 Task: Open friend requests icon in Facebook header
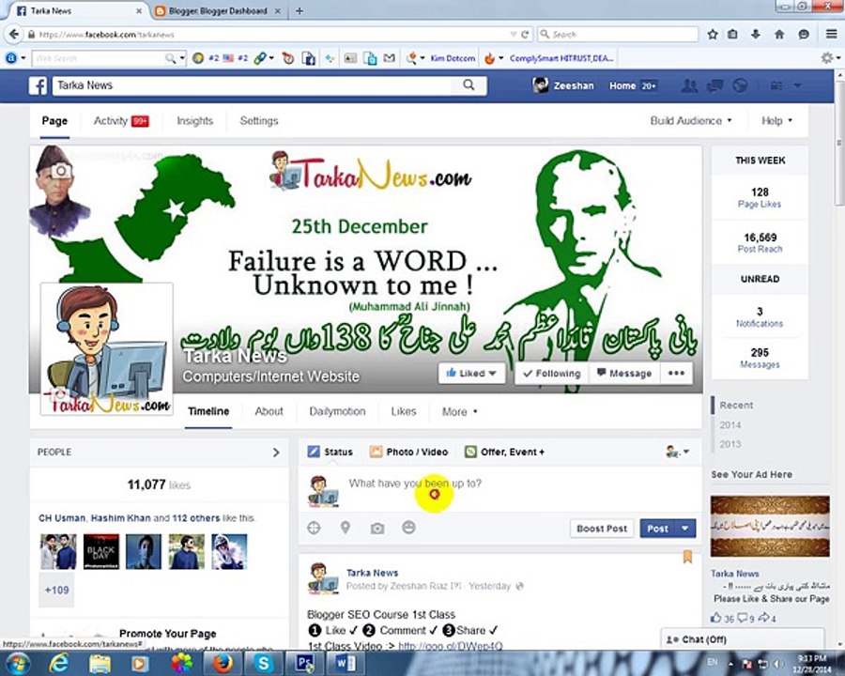689,85
